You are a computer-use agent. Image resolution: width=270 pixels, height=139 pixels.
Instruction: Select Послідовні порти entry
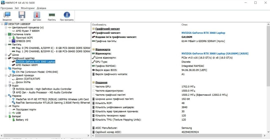tap(26, 109)
